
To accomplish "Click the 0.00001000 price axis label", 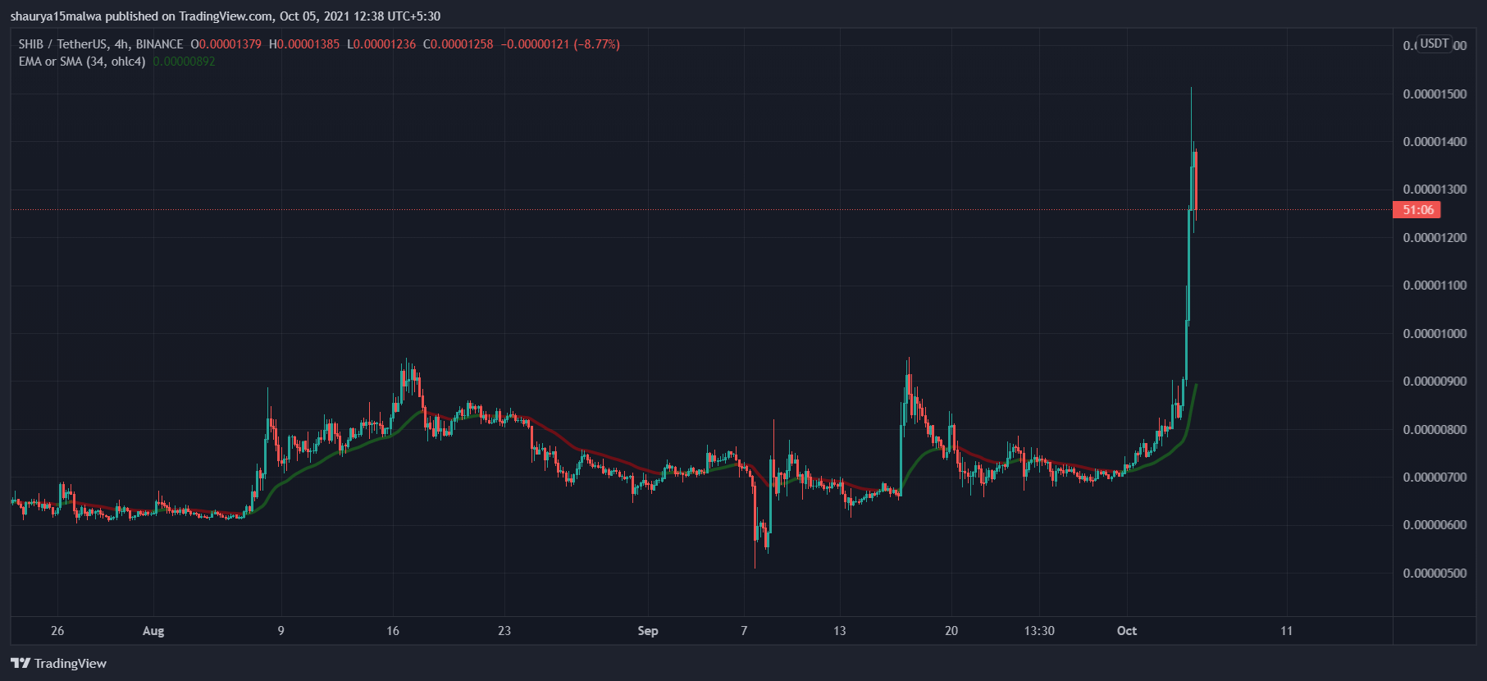I will (x=1435, y=334).
